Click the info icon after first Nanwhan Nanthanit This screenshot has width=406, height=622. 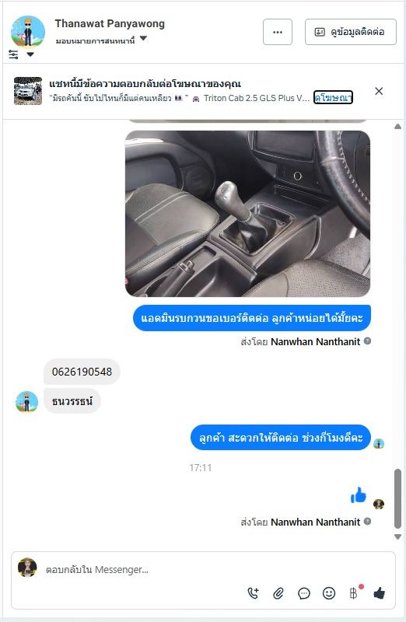(368, 341)
